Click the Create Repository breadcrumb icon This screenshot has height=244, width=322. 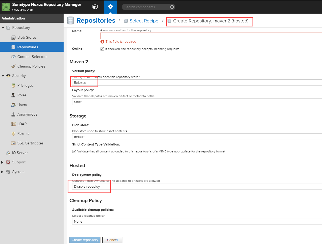[x=169, y=21]
